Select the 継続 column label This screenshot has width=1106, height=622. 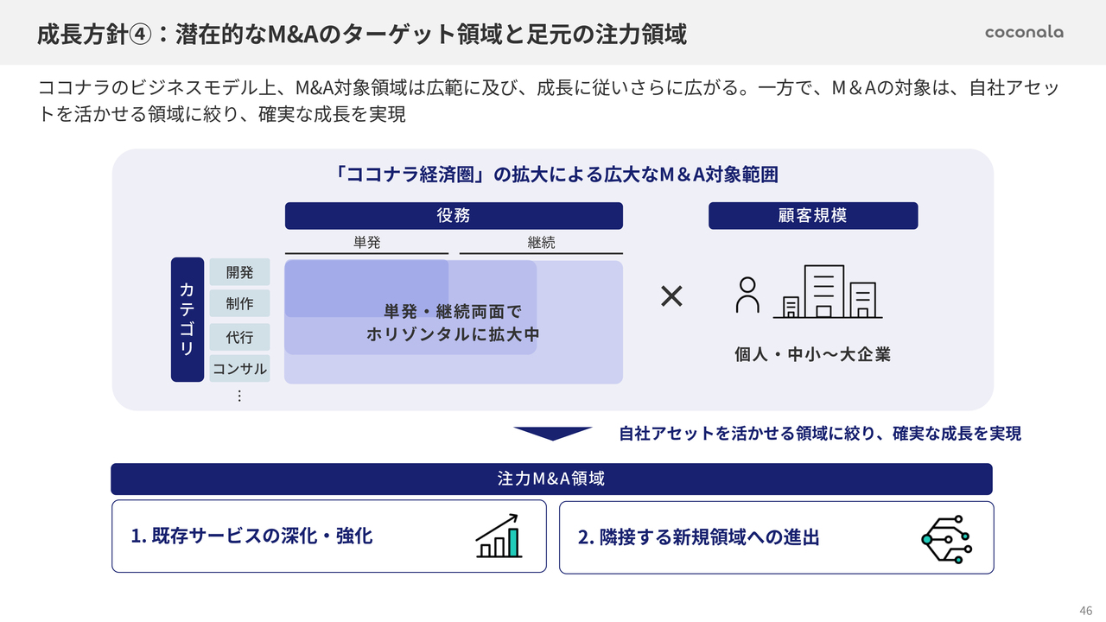point(541,243)
